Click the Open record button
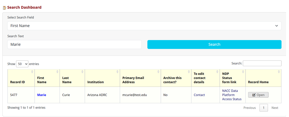Image resolution: width=289 pixels, height=117 pixels. (x=258, y=95)
